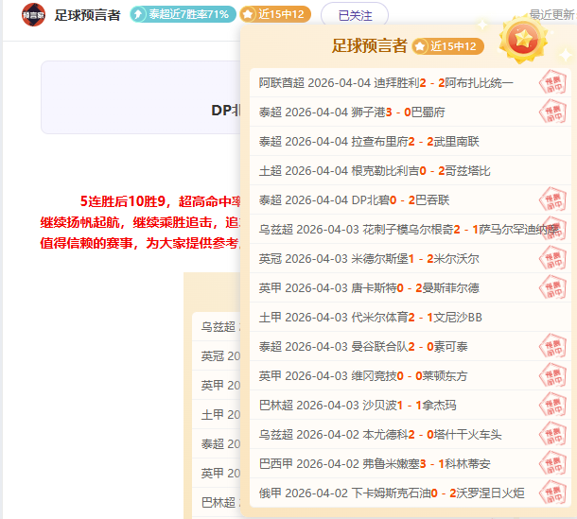The image size is (577, 519).
Task: Open the 根克勒比利吉 vs 哥兹塔比 match record
Action: 375,171
